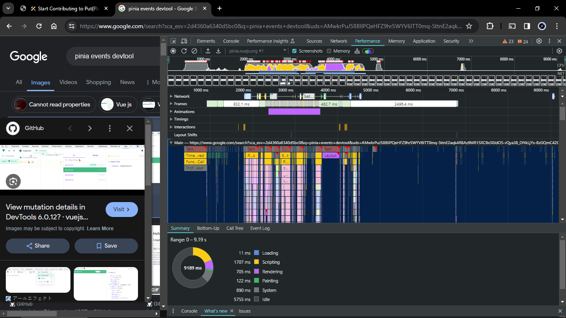Switch to the Sources tab

pyautogui.click(x=314, y=41)
